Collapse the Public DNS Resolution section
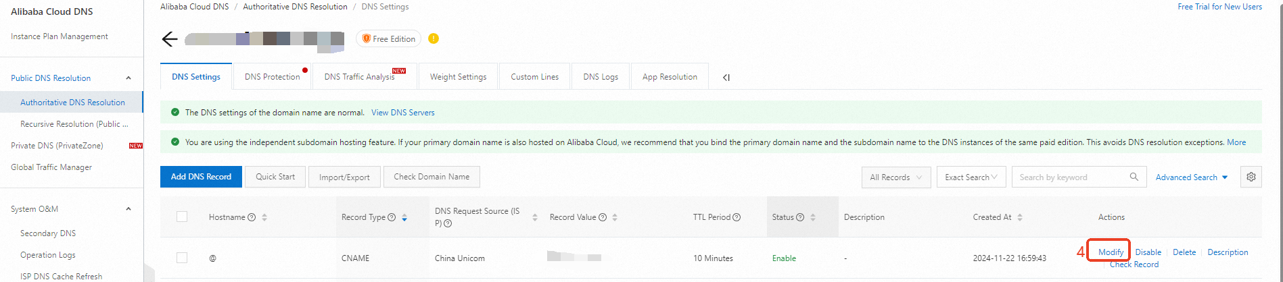 [129, 78]
